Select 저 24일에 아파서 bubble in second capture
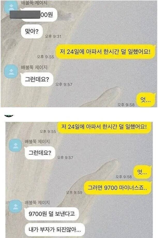Image resolution: width=158 pixels, height=238 pixels. point(104,127)
